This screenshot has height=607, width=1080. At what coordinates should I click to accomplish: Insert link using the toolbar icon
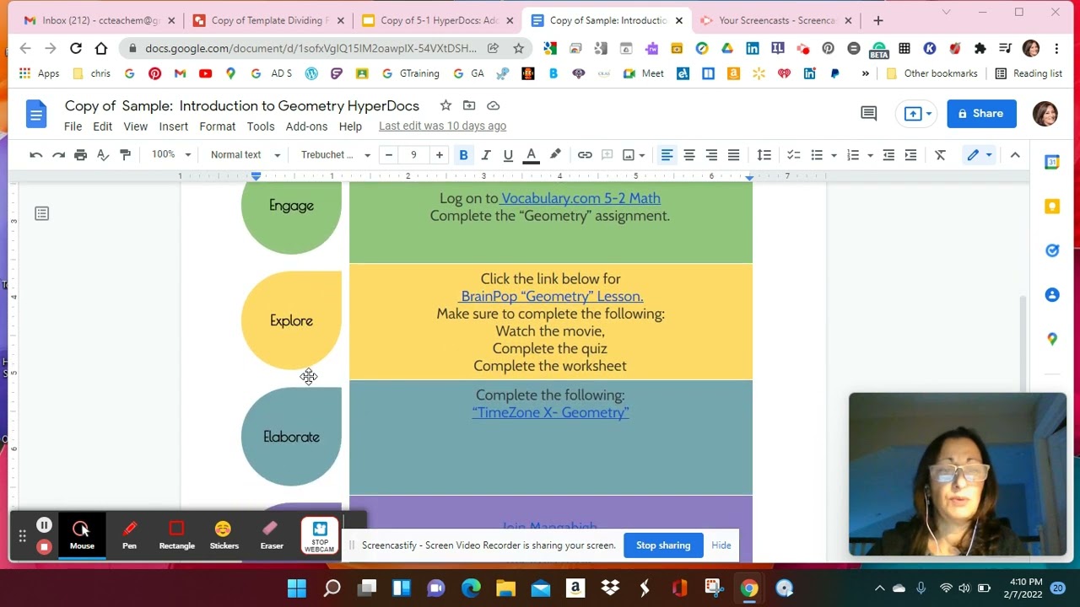585,155
